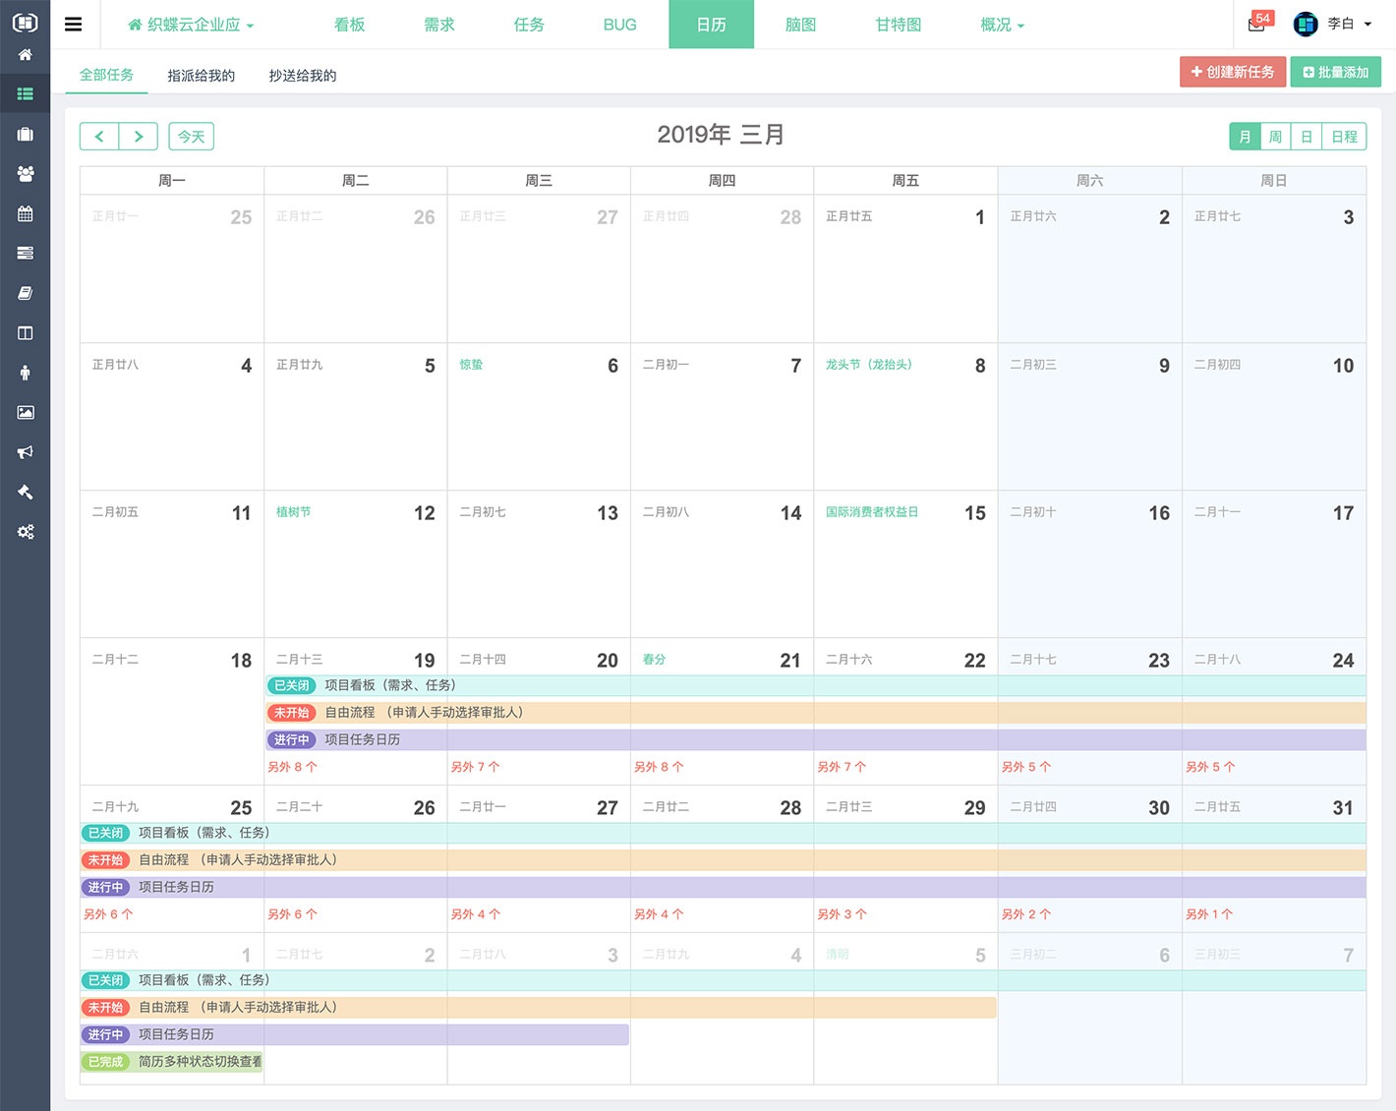Select the 全部任务 sub-tab

106,75
